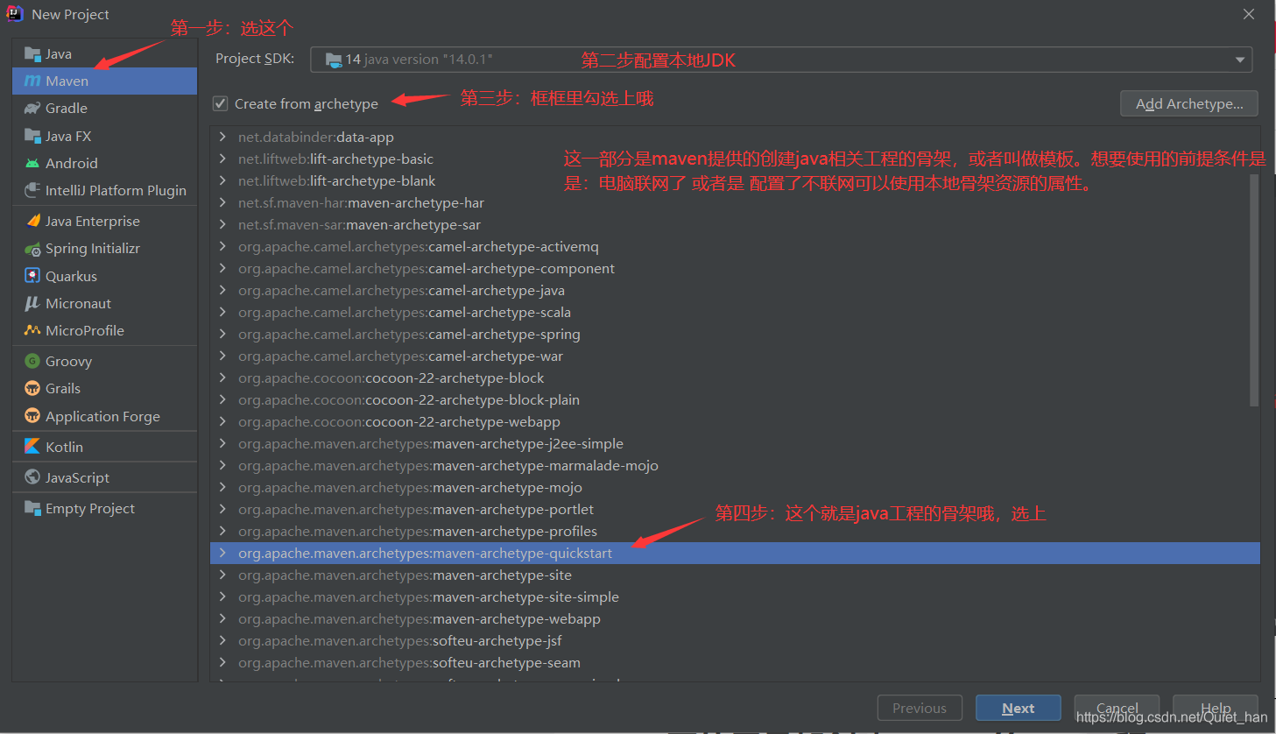Click the Java Enterprise icon
The height and width of the screenshot is (734, 1276).
[32, 221]
